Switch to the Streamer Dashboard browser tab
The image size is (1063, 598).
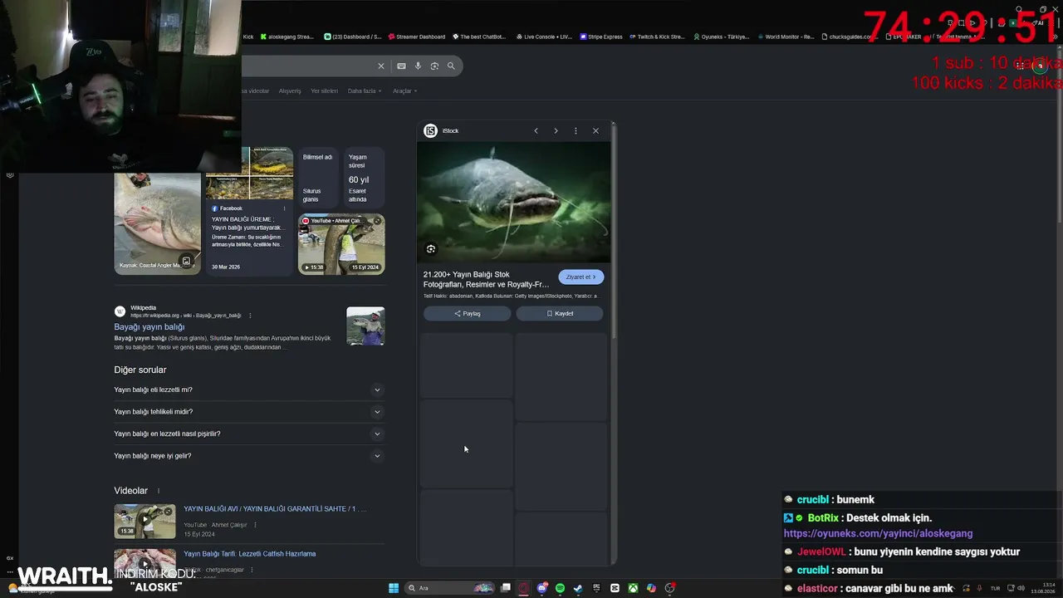coord(416,37)
